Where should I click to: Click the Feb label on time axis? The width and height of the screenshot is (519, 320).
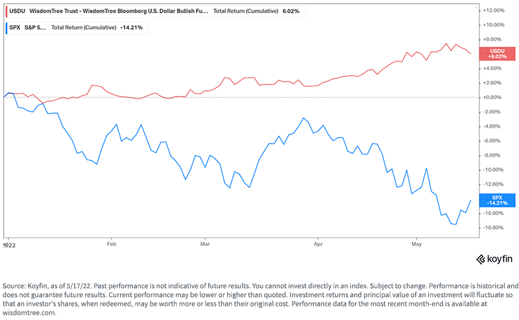coord(112,244)
